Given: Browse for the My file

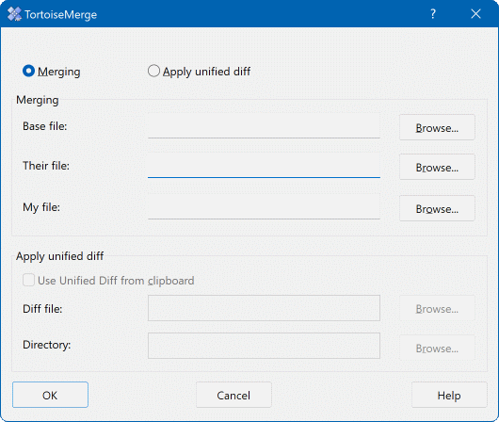Looking at the screenshot, I should [437, 208].
